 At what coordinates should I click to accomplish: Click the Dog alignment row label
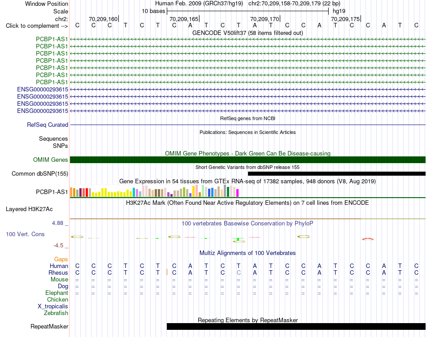pos(63,286)
